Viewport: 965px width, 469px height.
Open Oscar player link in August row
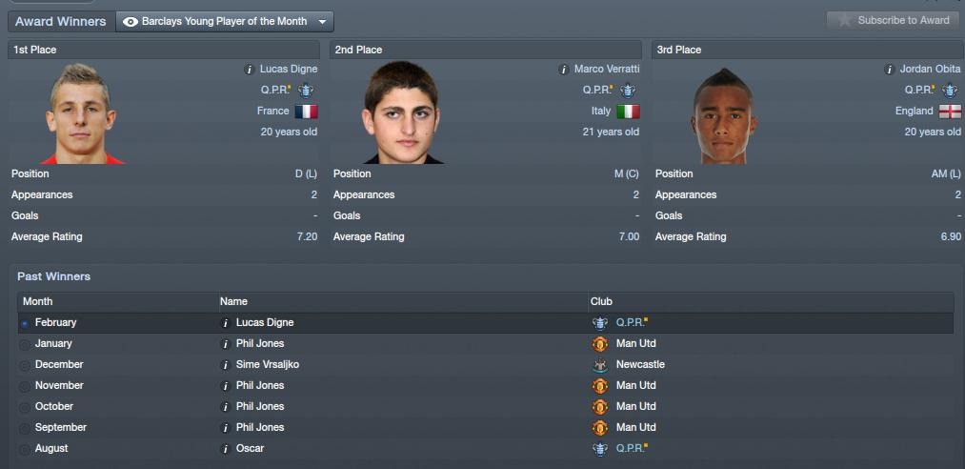(x=250, y=449)
